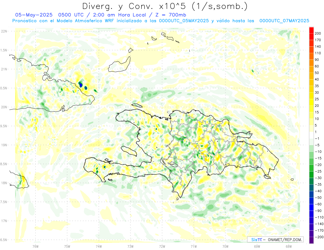Viewport: 324px width, 250px height.
Task: Click the valid-until time '0000UTC_07MAY2025'
Action: (x=284, y=20)
